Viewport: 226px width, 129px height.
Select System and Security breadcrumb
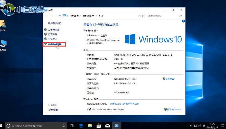point(88,16)
